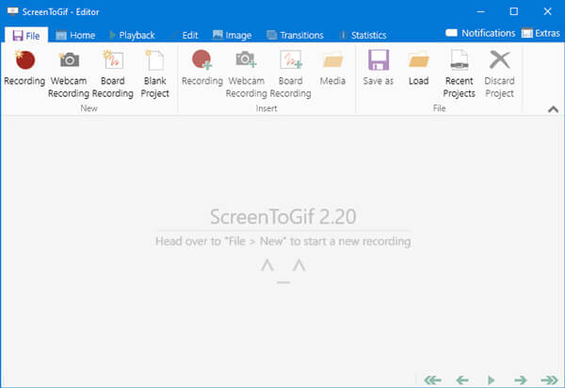Insert a Webcam Recording

click(x=246, y=73)
